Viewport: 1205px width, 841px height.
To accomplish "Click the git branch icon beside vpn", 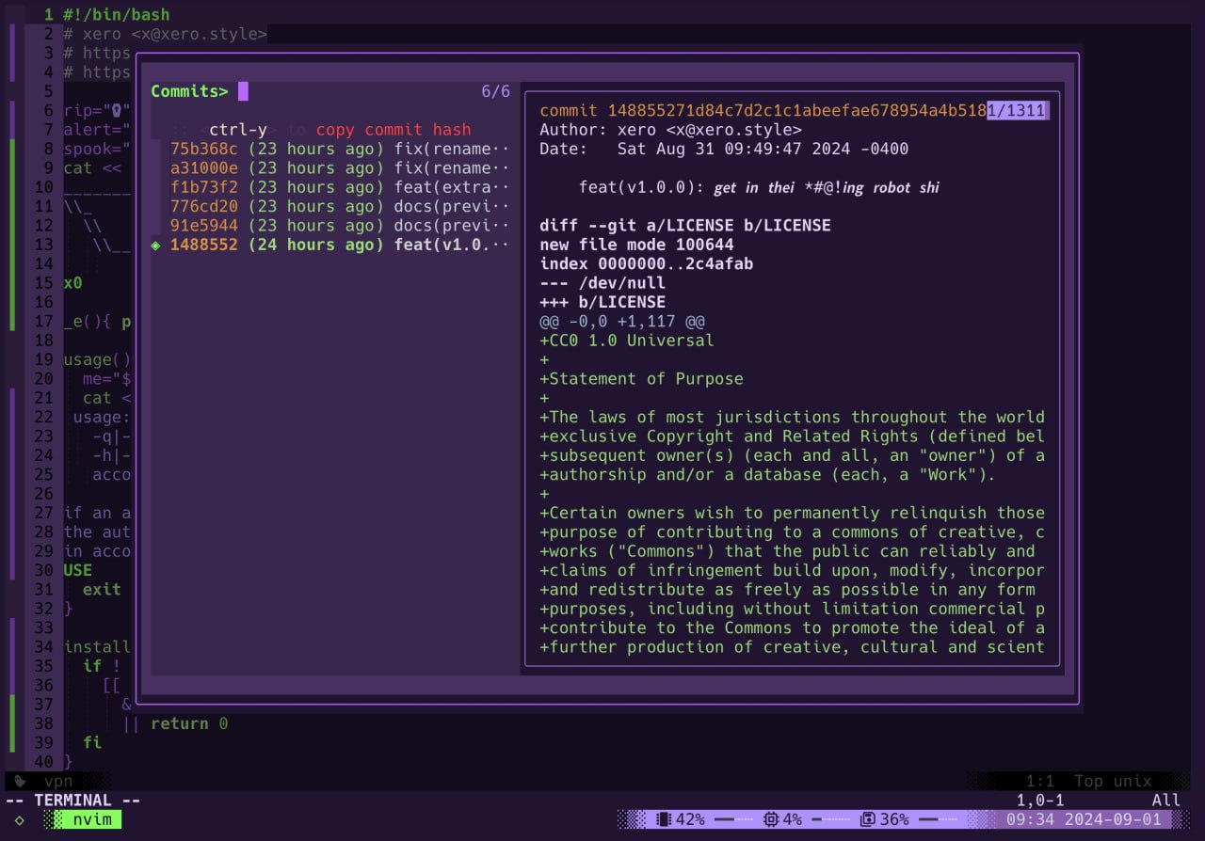I will 20,781.
